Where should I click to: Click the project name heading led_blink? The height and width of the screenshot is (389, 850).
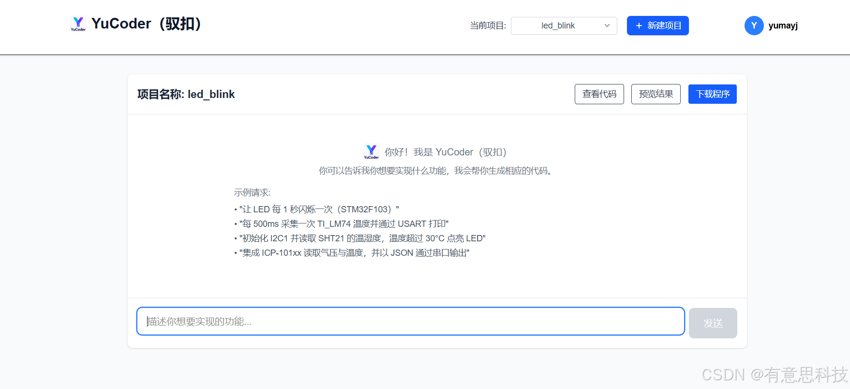coord(186,94)
